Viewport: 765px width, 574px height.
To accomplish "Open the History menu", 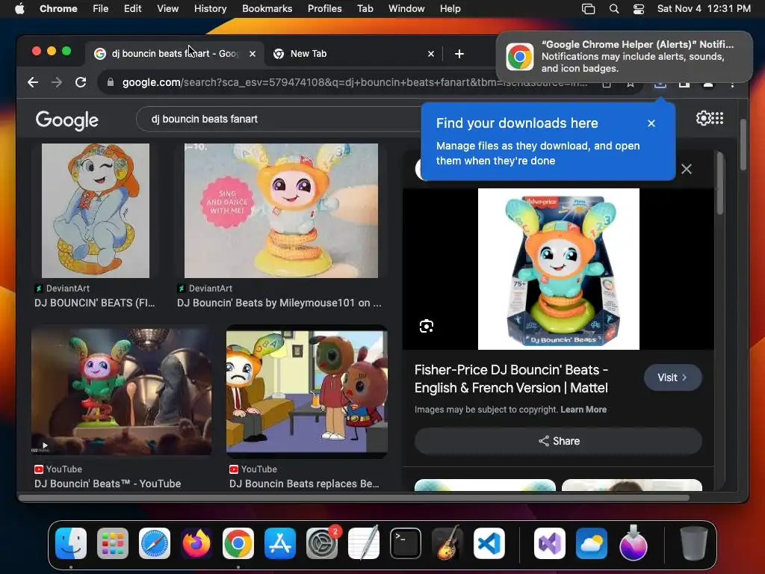I will pos(210,9).
